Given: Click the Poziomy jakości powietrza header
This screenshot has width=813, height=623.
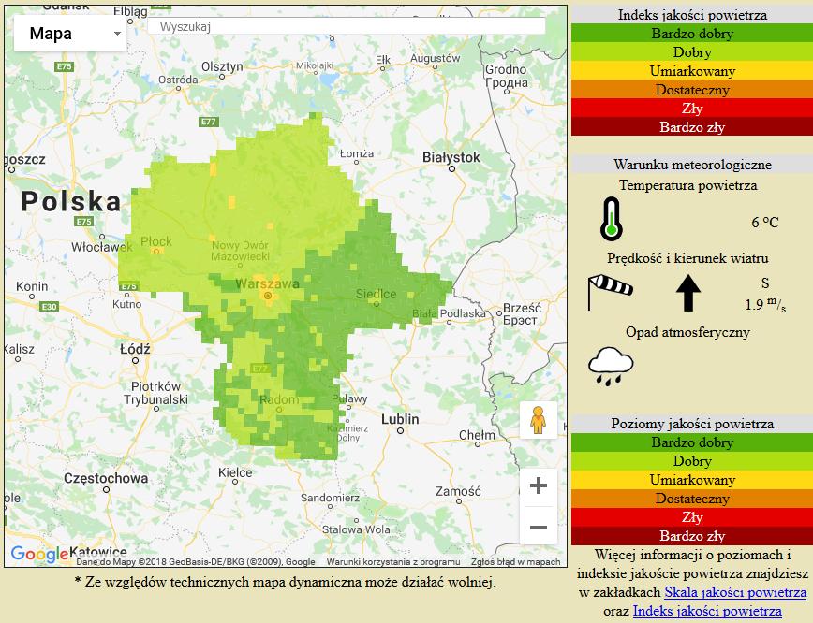Looking at the screenshot, I should point(692,424).
